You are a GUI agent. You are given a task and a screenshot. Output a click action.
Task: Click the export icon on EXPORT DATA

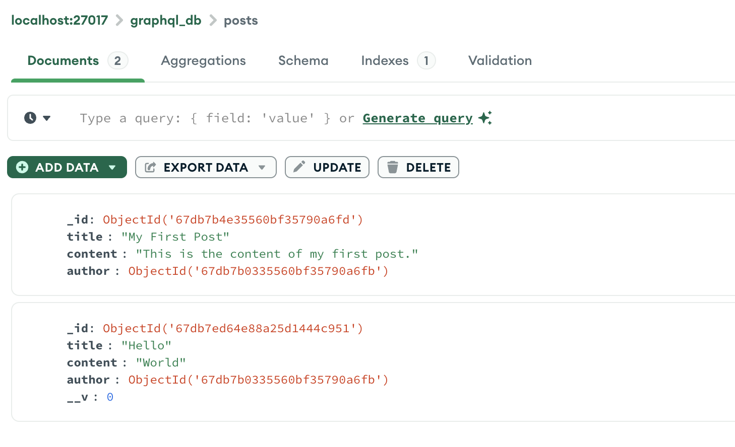pyautogui.click(x=149, y=167)
